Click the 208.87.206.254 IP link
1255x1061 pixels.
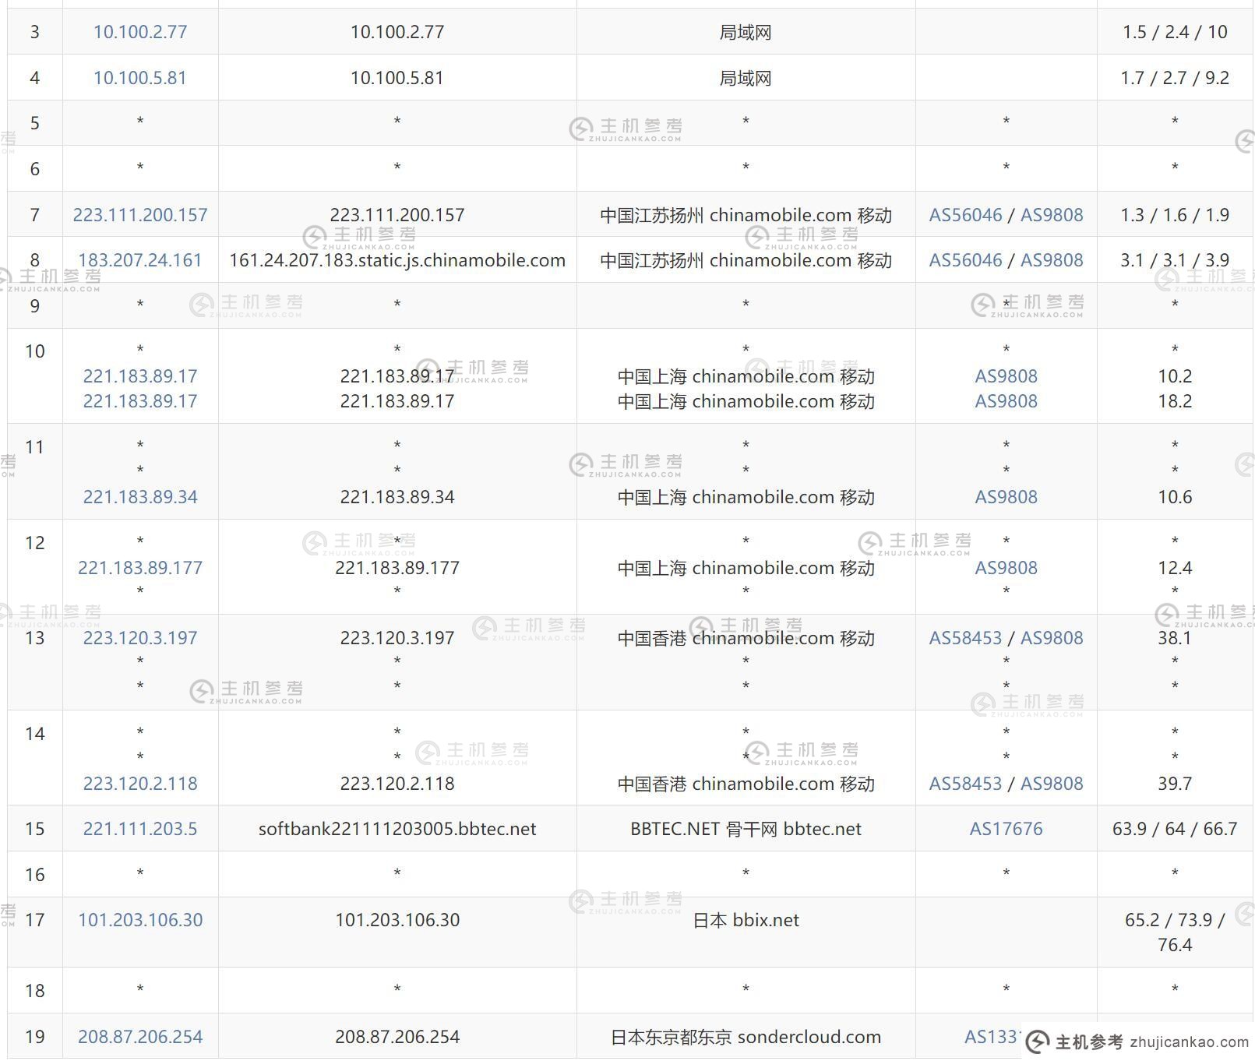pyautogui.click(x=140, y=1037)
